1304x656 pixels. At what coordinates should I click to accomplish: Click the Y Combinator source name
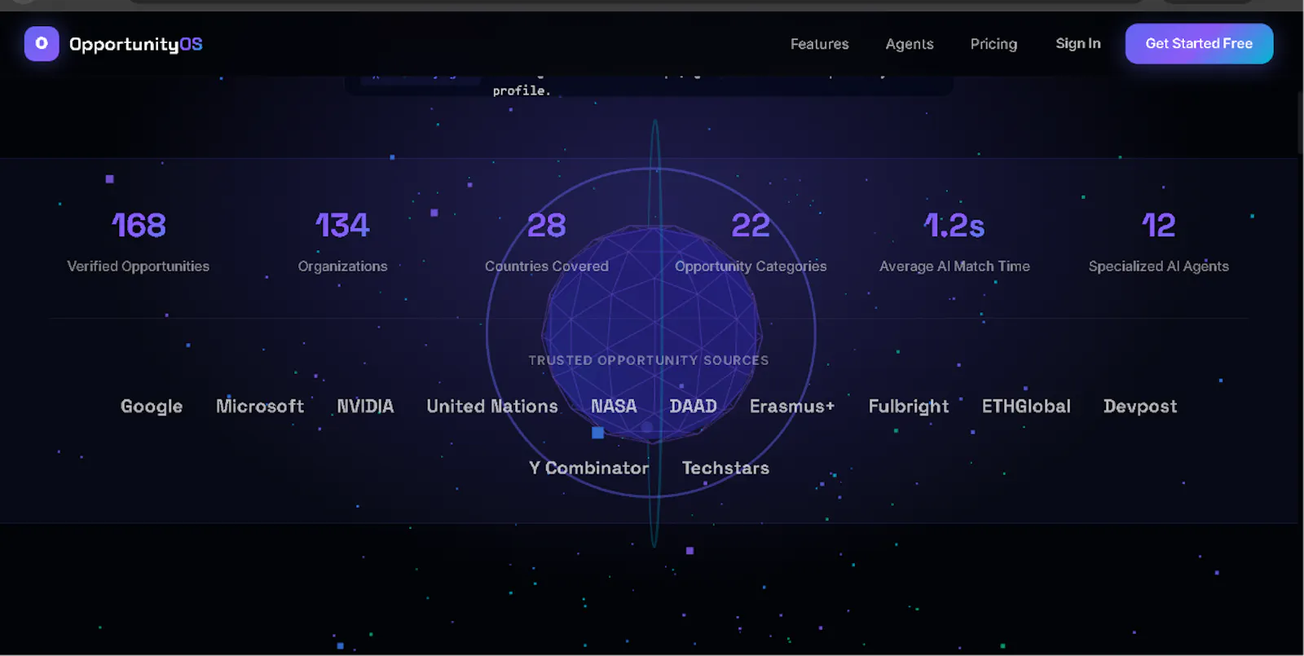click(589, 468)
